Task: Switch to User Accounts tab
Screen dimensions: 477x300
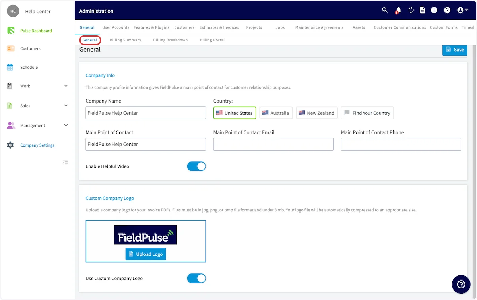Action: click(x=116, y=27)
